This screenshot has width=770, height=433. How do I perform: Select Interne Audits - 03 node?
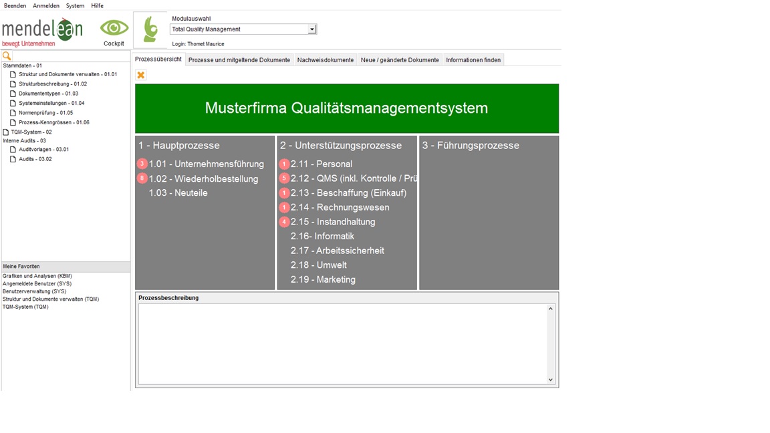tap(25, 141)
